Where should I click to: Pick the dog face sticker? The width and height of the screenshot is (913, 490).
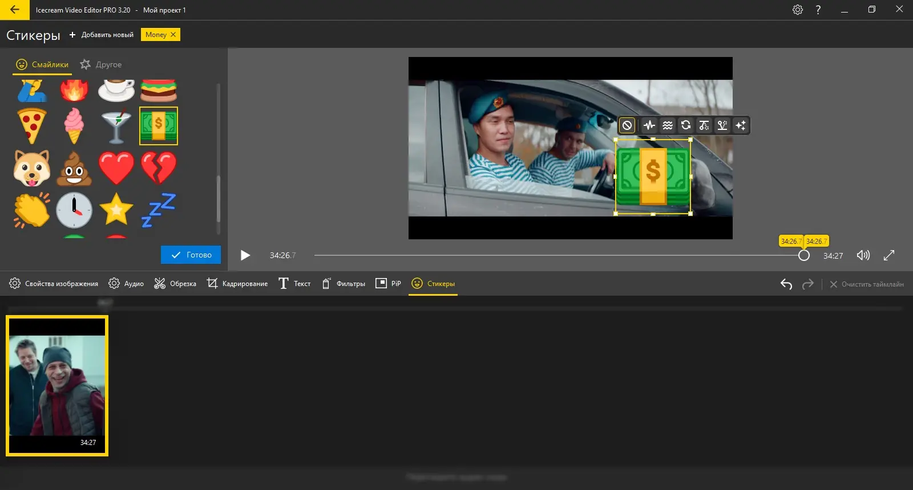[32, 168]
